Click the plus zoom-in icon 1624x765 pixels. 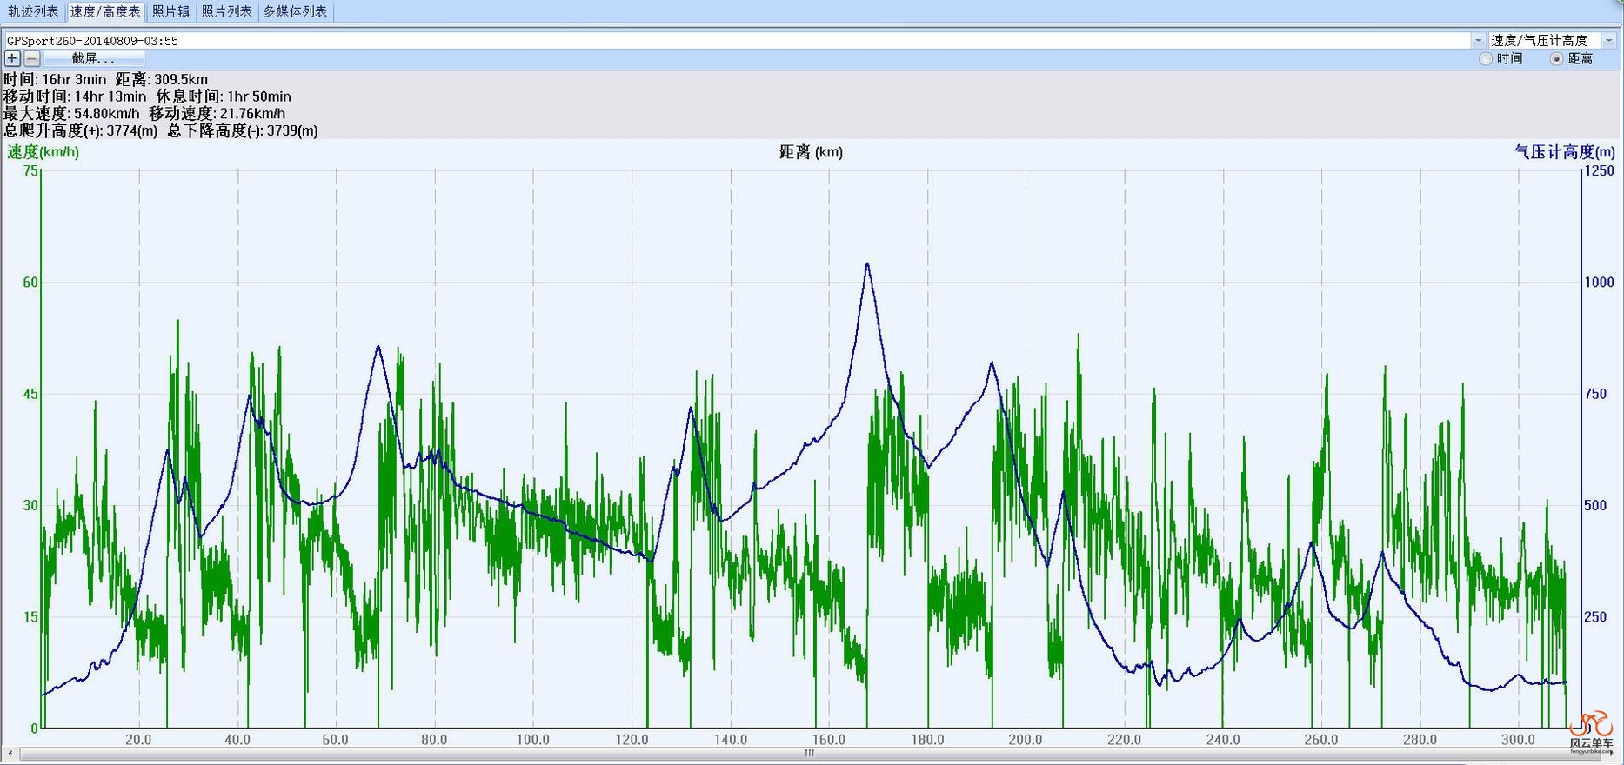point(12,58)
